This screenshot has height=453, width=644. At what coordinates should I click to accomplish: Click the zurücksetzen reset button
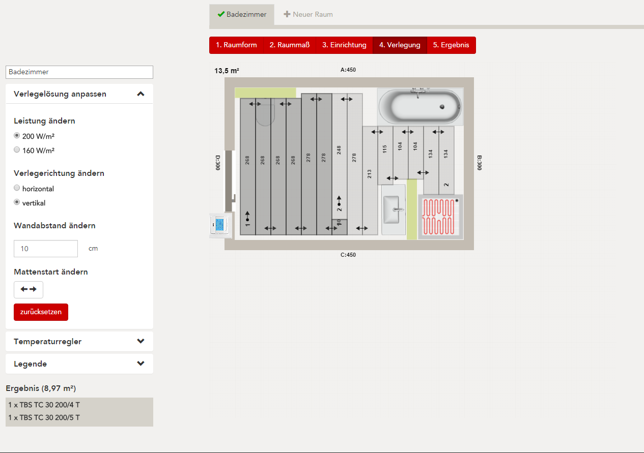tap(41, 312)
